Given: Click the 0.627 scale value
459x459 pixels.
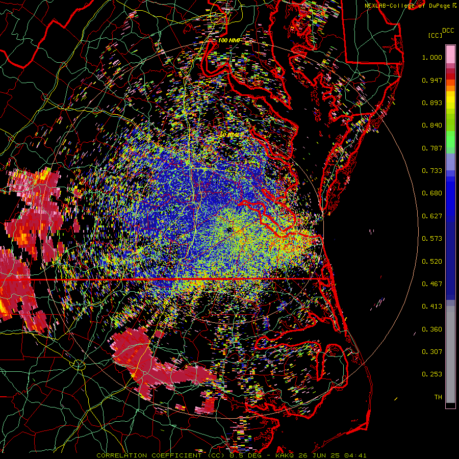Looking at the screenshot, I should point(432,216).
